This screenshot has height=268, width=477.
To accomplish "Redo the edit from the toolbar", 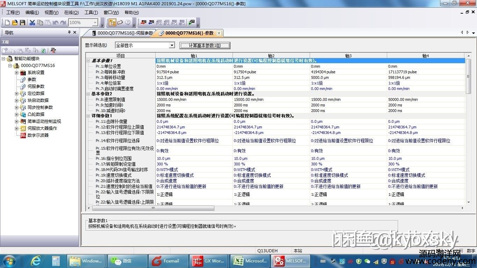I will (x=63, y=22).
